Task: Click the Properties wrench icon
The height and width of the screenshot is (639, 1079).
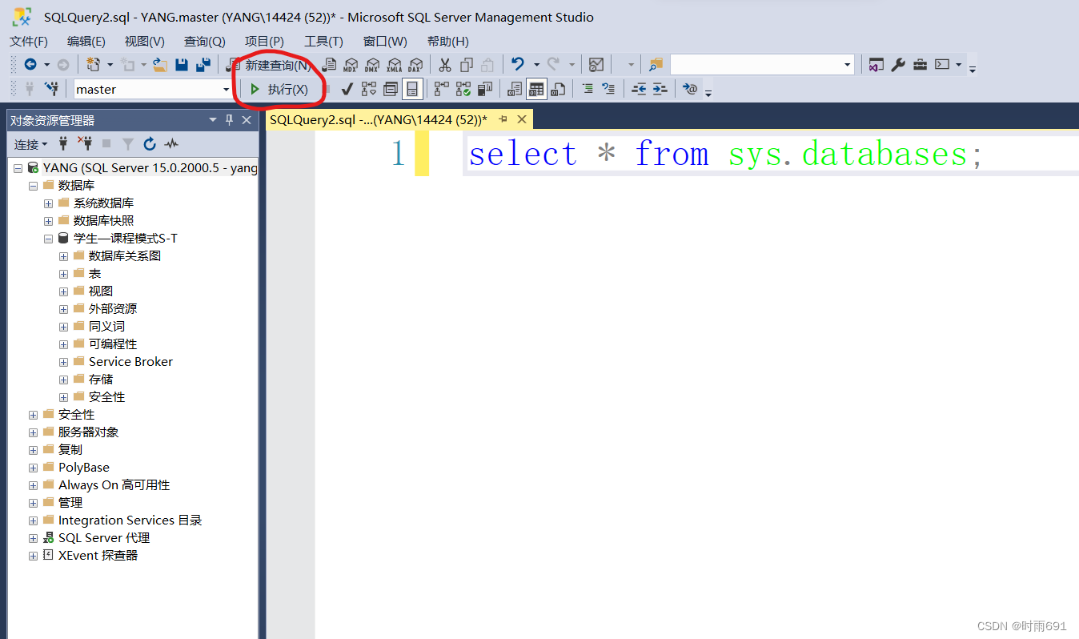Action: click(898, 65)
